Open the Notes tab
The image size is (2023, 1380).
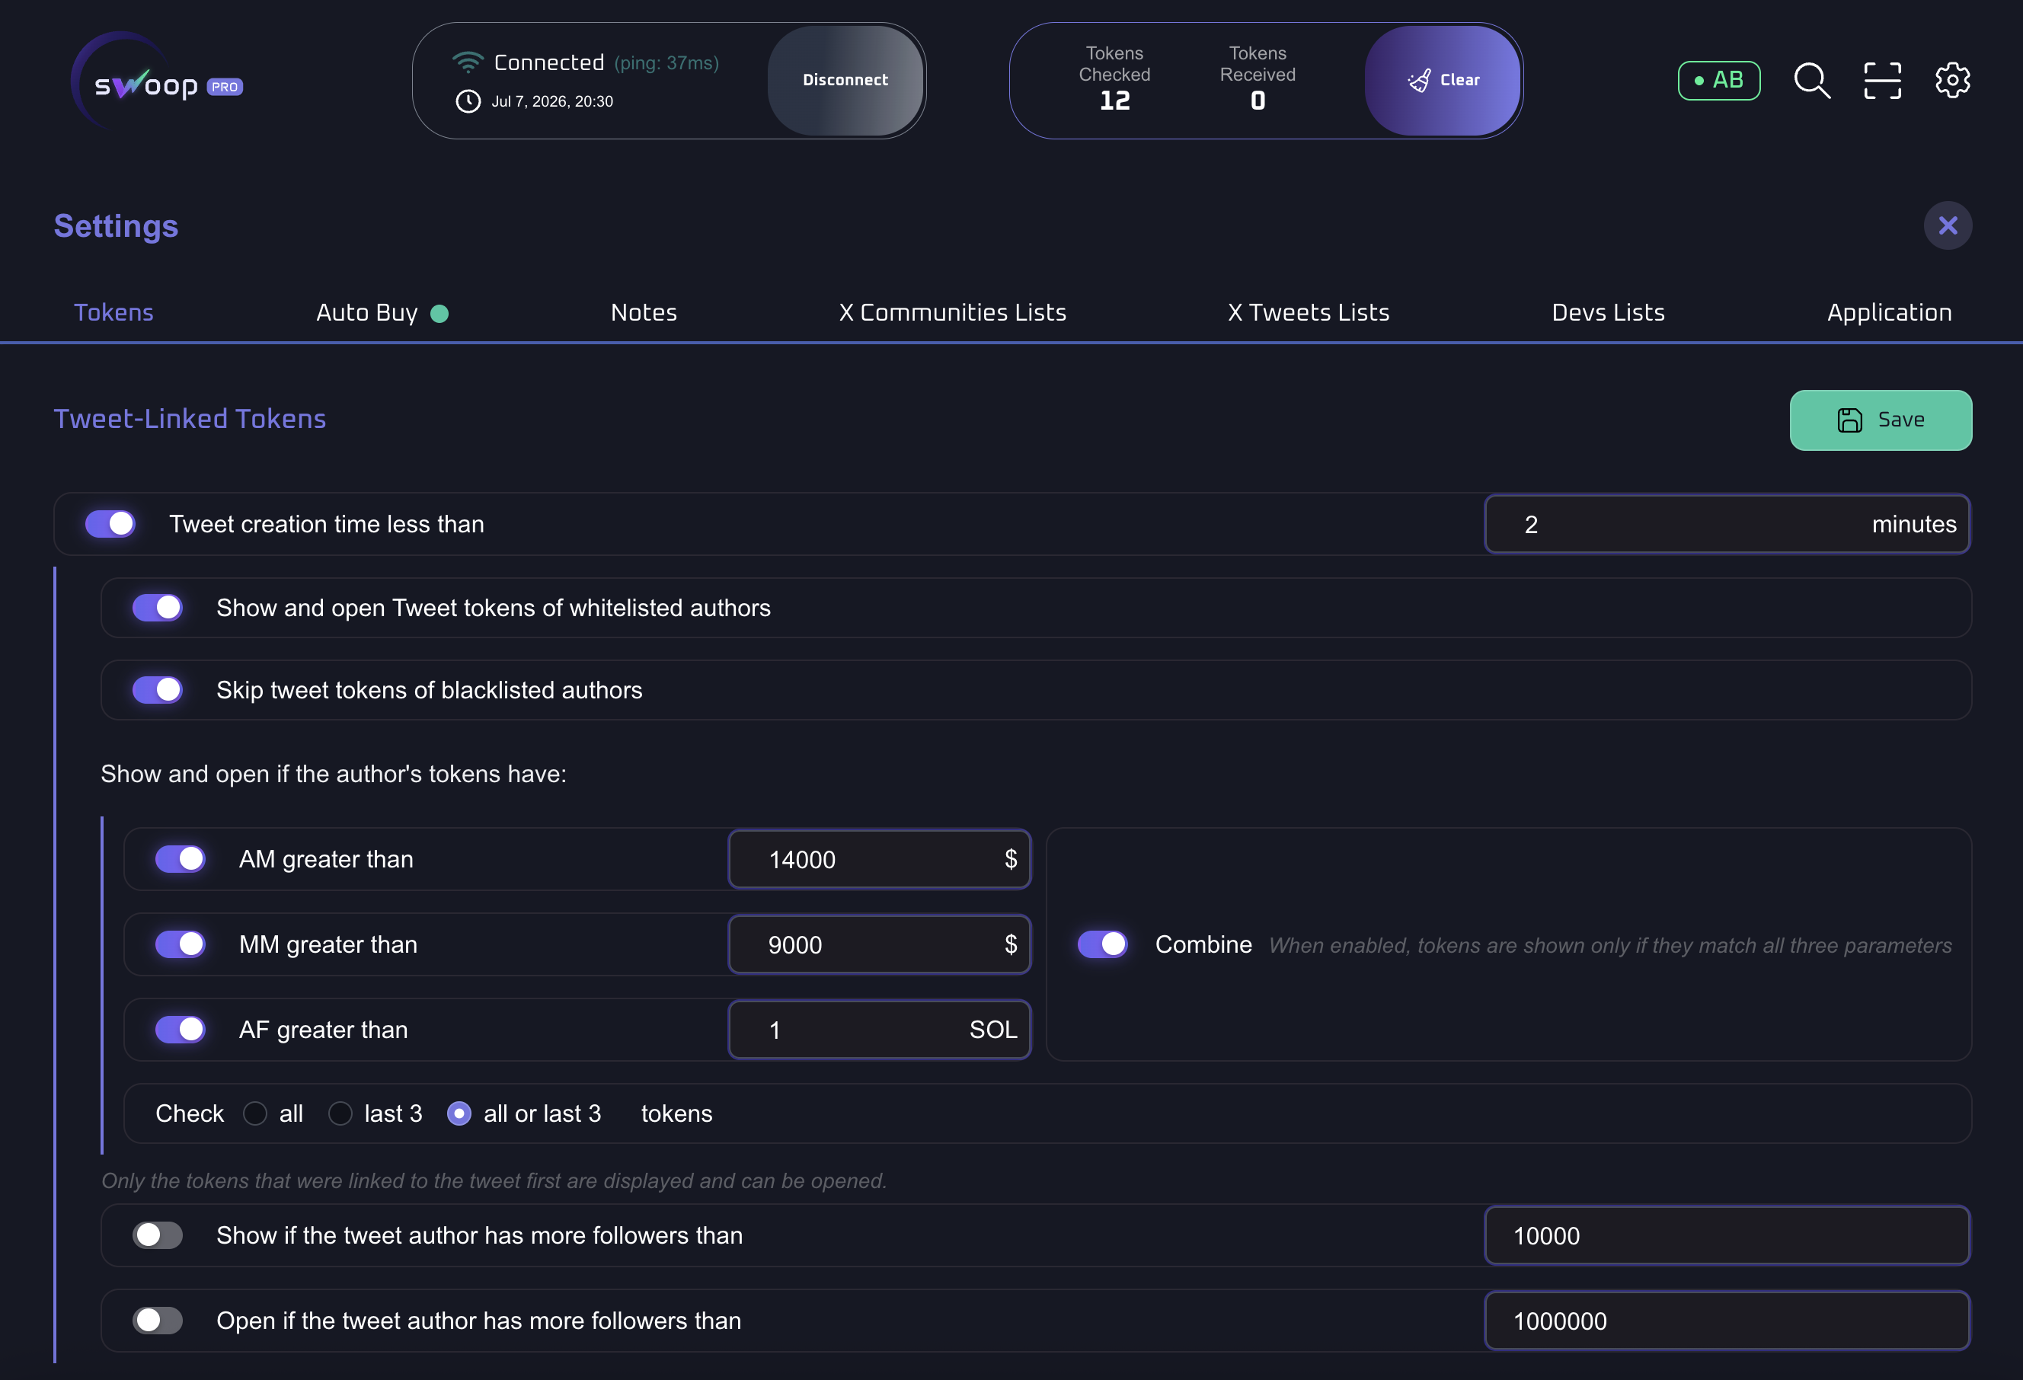[x=644, y=312]
